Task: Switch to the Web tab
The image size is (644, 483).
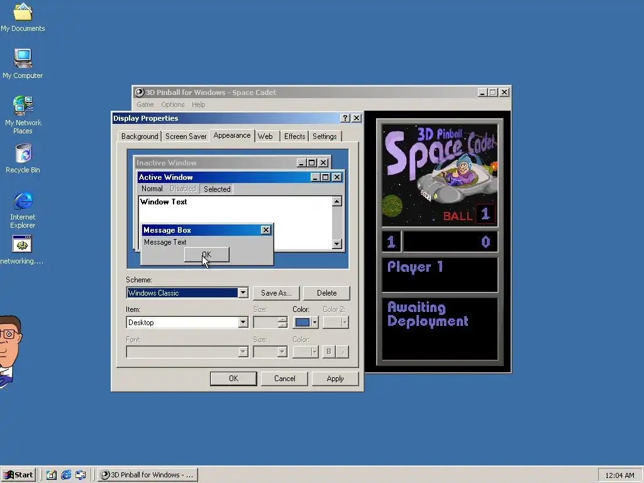Action: (265, 136)
